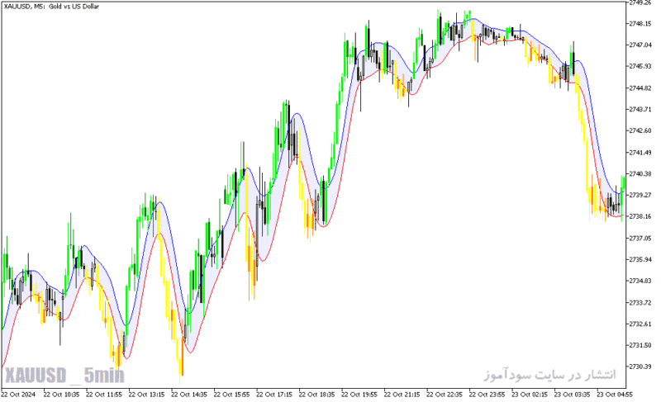Click the 2744.82 price axis label
661x402 pixels.
(640, 88)
